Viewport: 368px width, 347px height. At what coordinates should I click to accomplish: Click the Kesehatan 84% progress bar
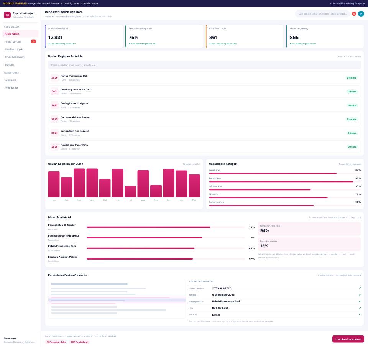pyautogui.click(x=285, y=173)
